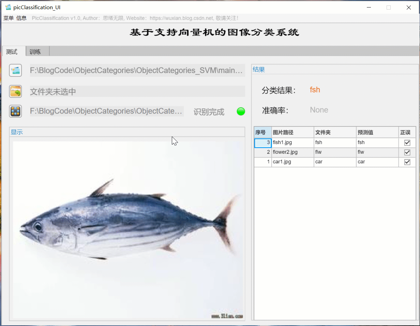Click the car predicted value cell
The image size is (420, 326).
[377, 162]
